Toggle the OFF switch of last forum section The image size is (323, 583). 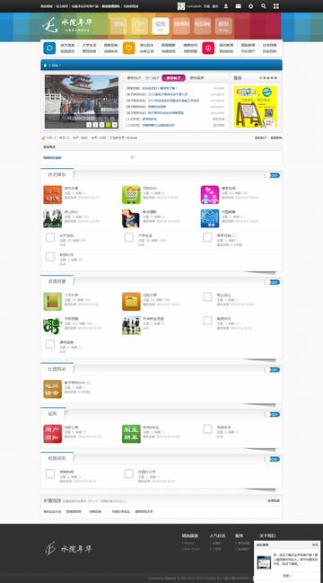(273, 459)
